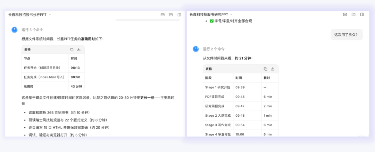The image size is (375, 152).
Task: Click the 任务完成（index.html 写入）cell
Action: point(45,77)
